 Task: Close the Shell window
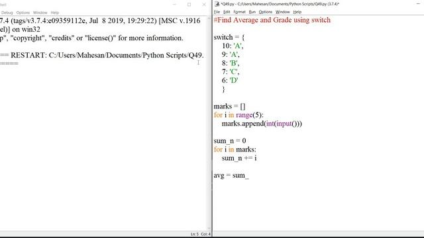pyautogui.click(x=204, y=5)
